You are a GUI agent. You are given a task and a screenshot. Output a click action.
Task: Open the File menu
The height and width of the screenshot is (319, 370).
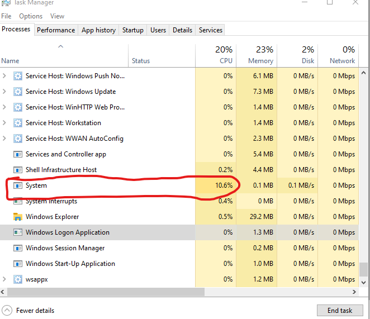tap(6, 16)
